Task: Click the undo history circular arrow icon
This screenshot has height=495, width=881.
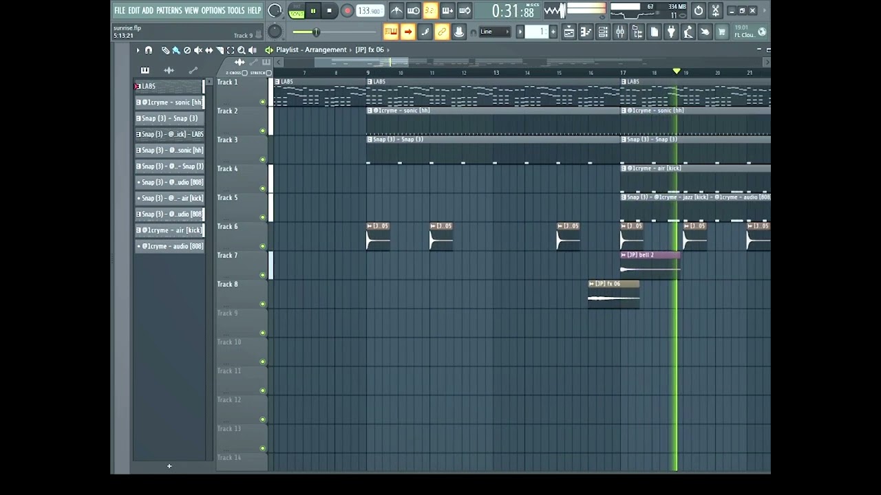Action: coord(699,10)
